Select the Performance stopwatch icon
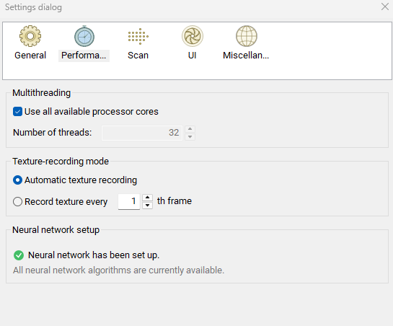Viewport: 393px width, 326px height. (84, 36)
